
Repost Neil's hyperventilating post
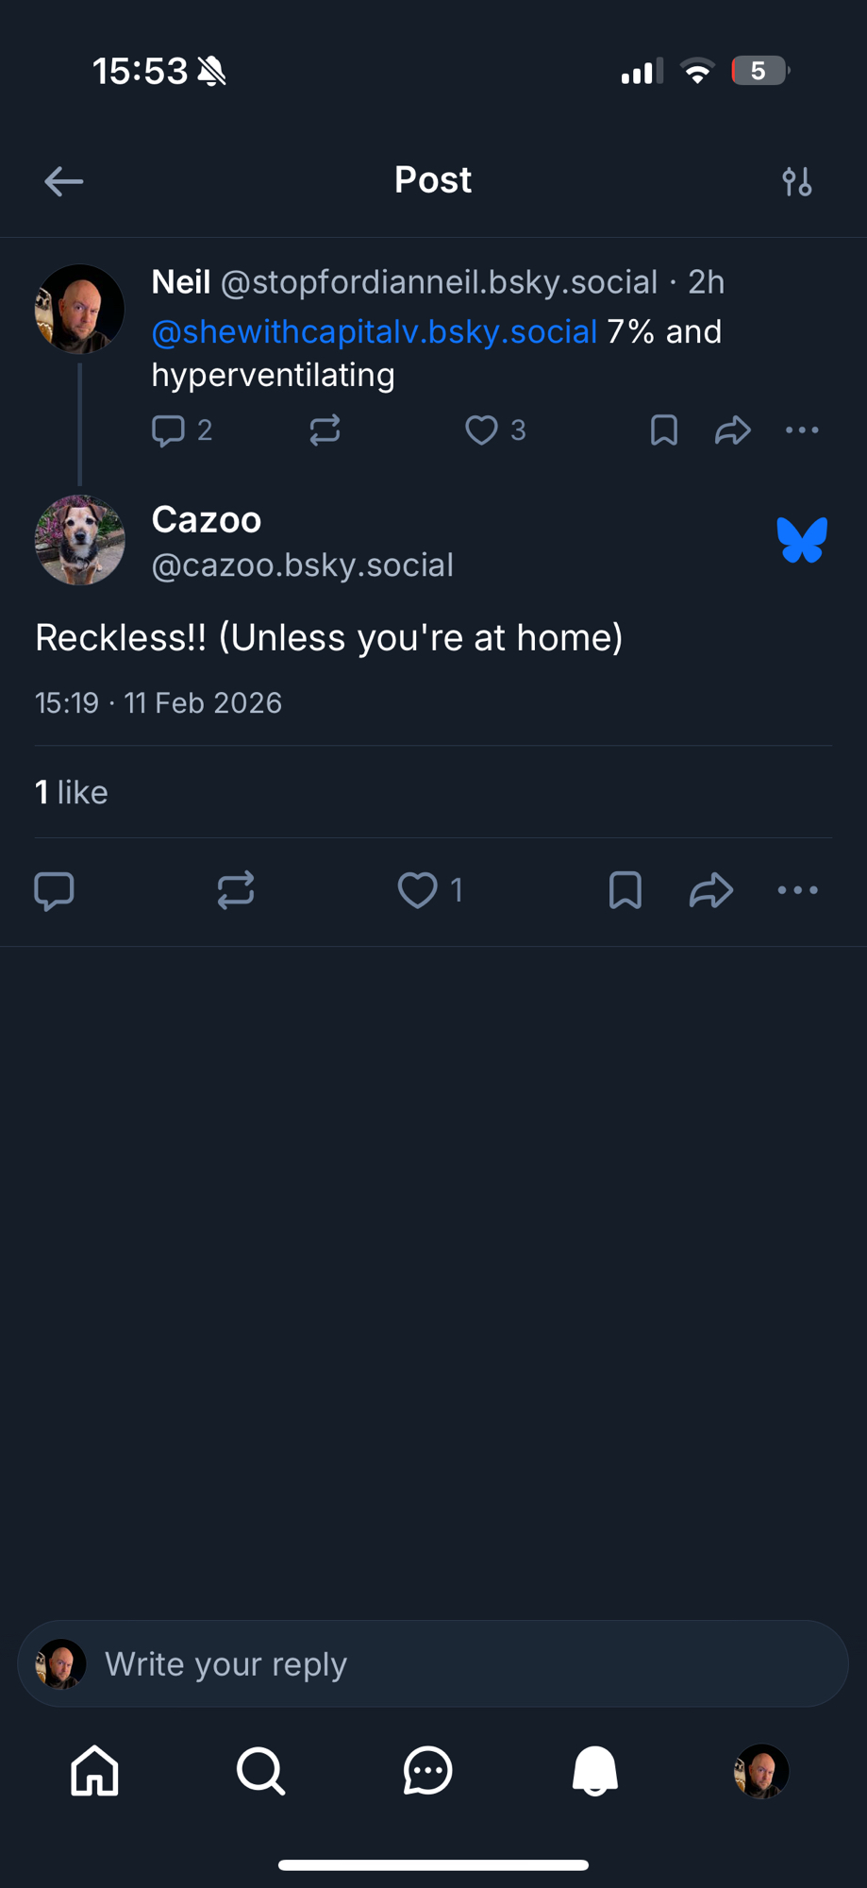[325, 430]
